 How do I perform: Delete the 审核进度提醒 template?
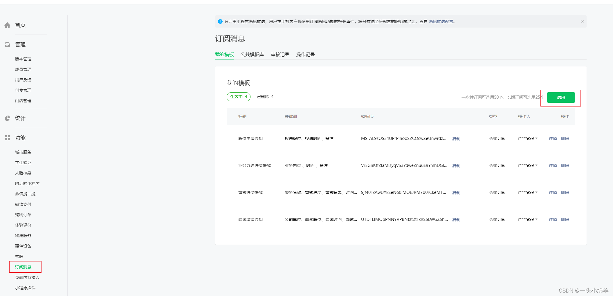coord(565,192)
